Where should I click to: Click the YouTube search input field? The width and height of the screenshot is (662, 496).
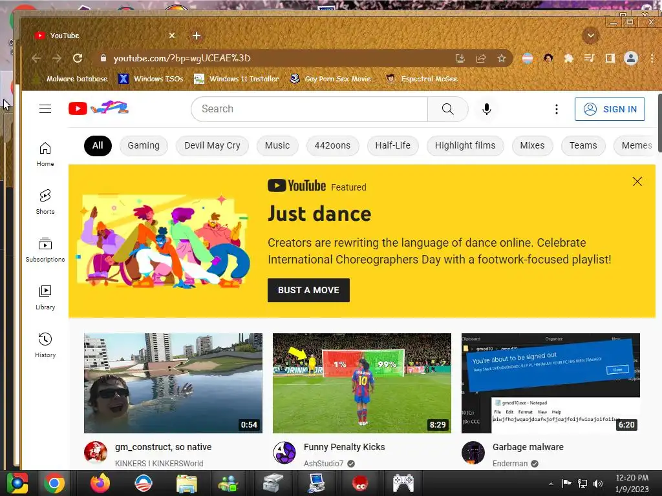[310, 108]
